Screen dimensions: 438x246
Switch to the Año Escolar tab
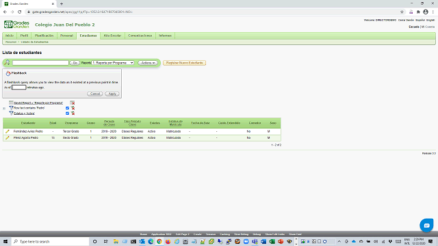(x=112, y=36)
